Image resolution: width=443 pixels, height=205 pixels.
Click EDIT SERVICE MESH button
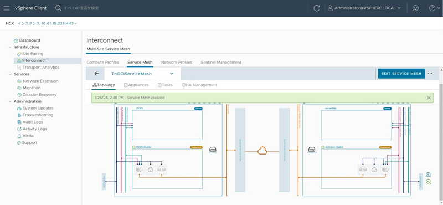401,74
